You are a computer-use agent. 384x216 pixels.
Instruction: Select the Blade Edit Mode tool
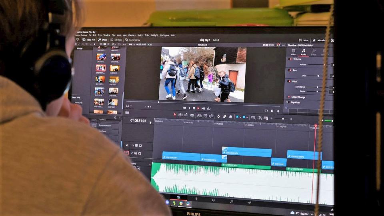pyautogui.click(x=192, y=115)
